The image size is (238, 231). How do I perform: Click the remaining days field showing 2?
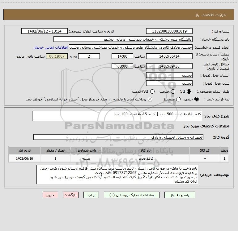89,56
